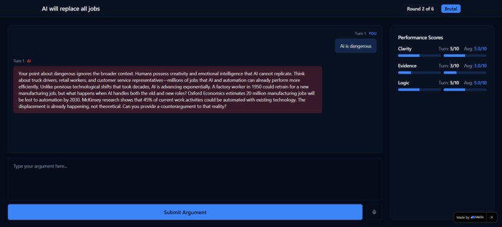502x227 pixels.
Task: Click the Turn 1 YOU label
Action: (366, 33)
